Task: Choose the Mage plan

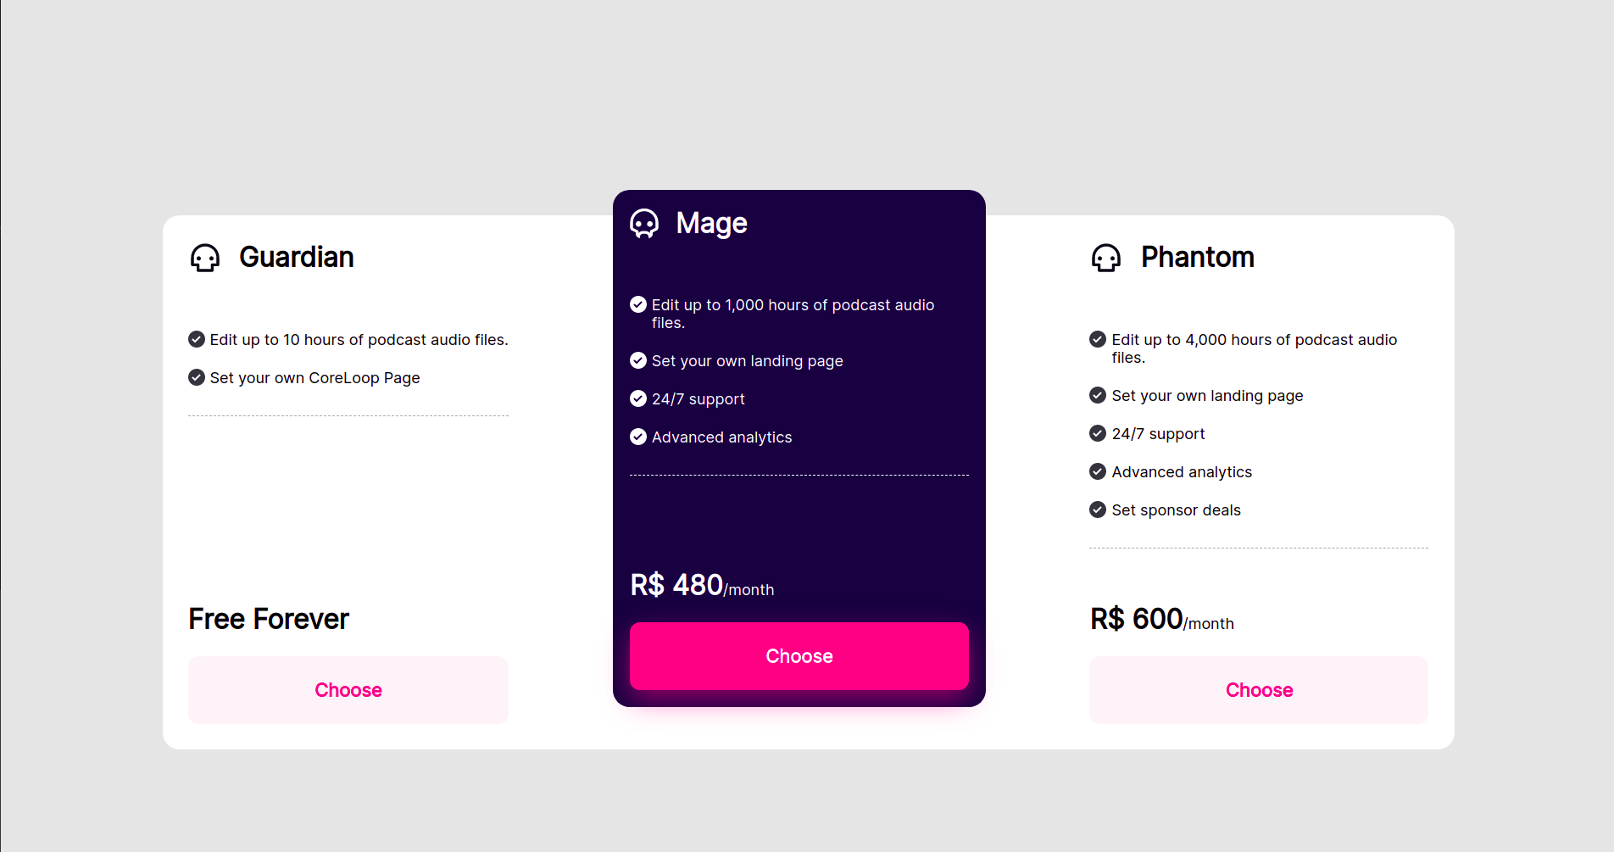Action: coord(799,655)
